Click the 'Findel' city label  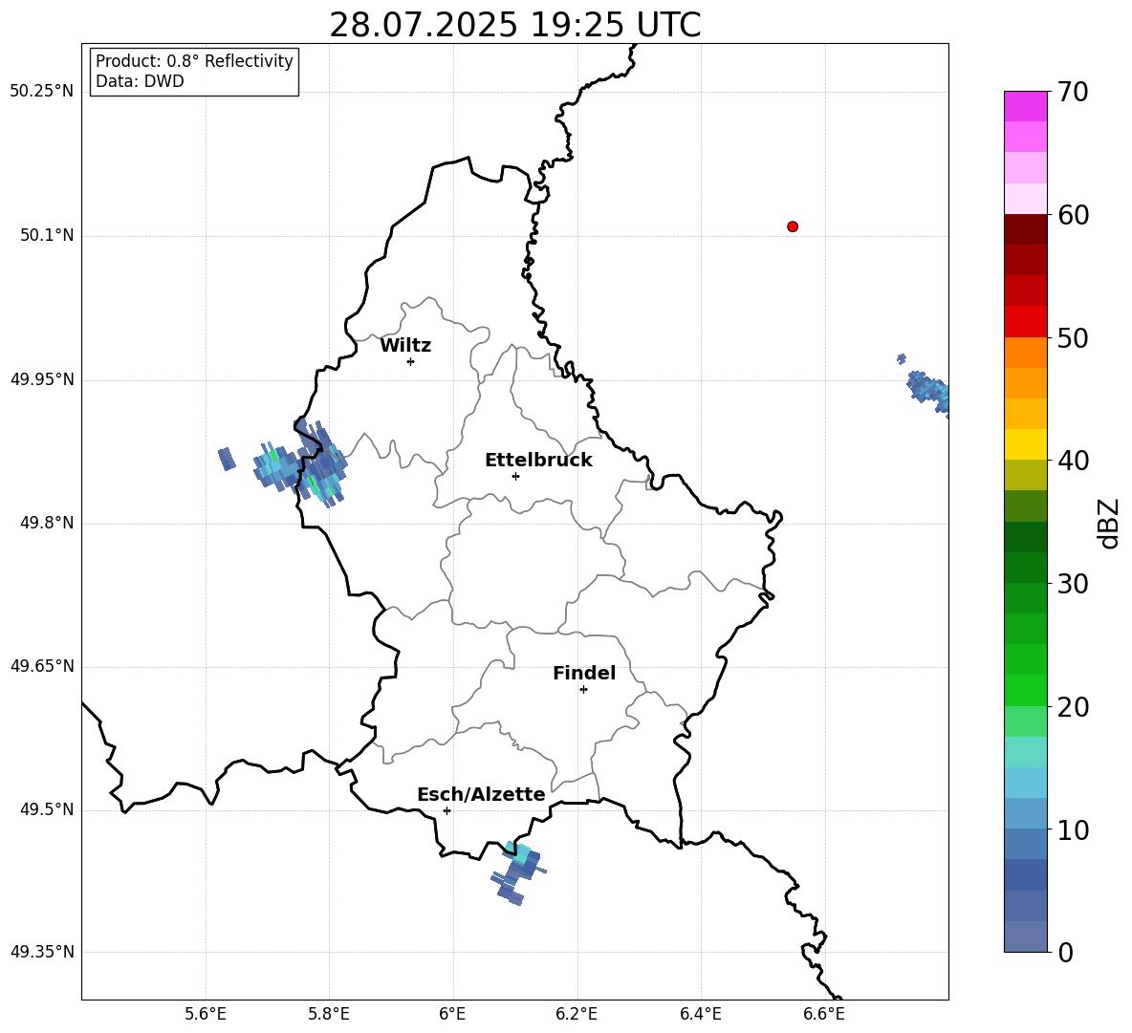click(584, 673)
